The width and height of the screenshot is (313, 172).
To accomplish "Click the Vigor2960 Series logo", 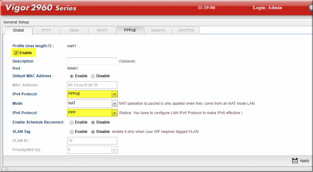I will click(x=41, y=8).
